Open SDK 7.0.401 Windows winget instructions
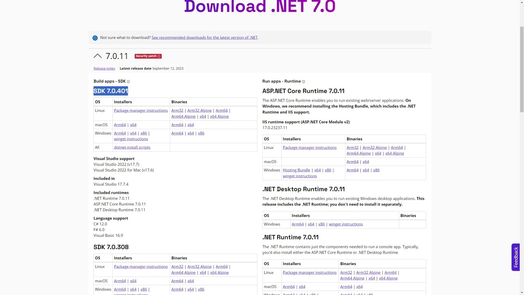This screenshot has height=295, width=524. click(131, 139)
